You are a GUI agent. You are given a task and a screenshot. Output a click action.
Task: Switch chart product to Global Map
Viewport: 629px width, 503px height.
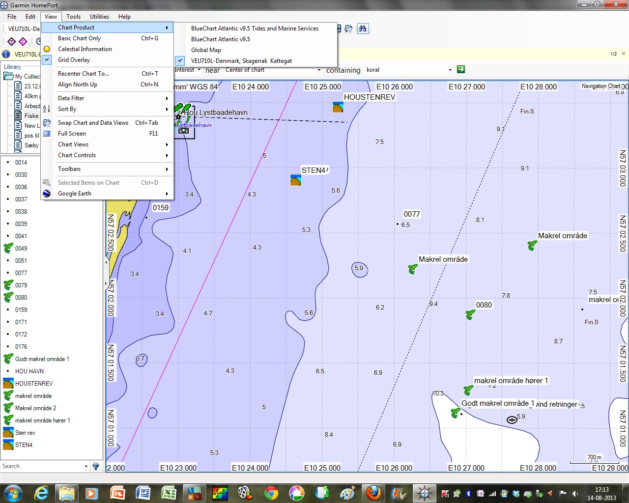point(256,50)
